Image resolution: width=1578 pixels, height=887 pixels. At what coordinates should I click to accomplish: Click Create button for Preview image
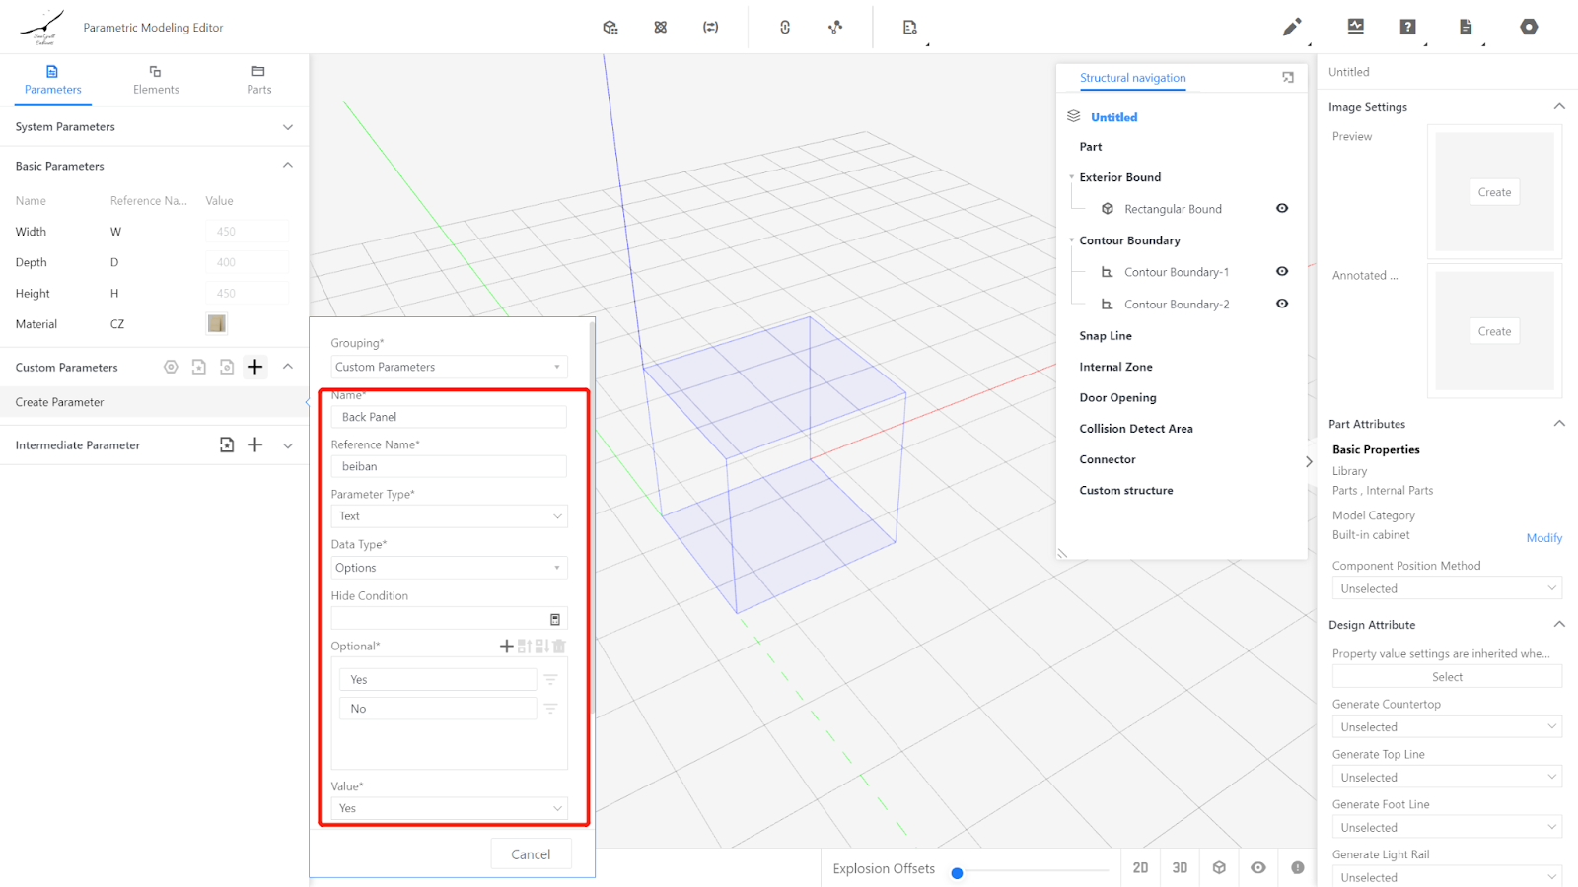[x=1494, y=192]
